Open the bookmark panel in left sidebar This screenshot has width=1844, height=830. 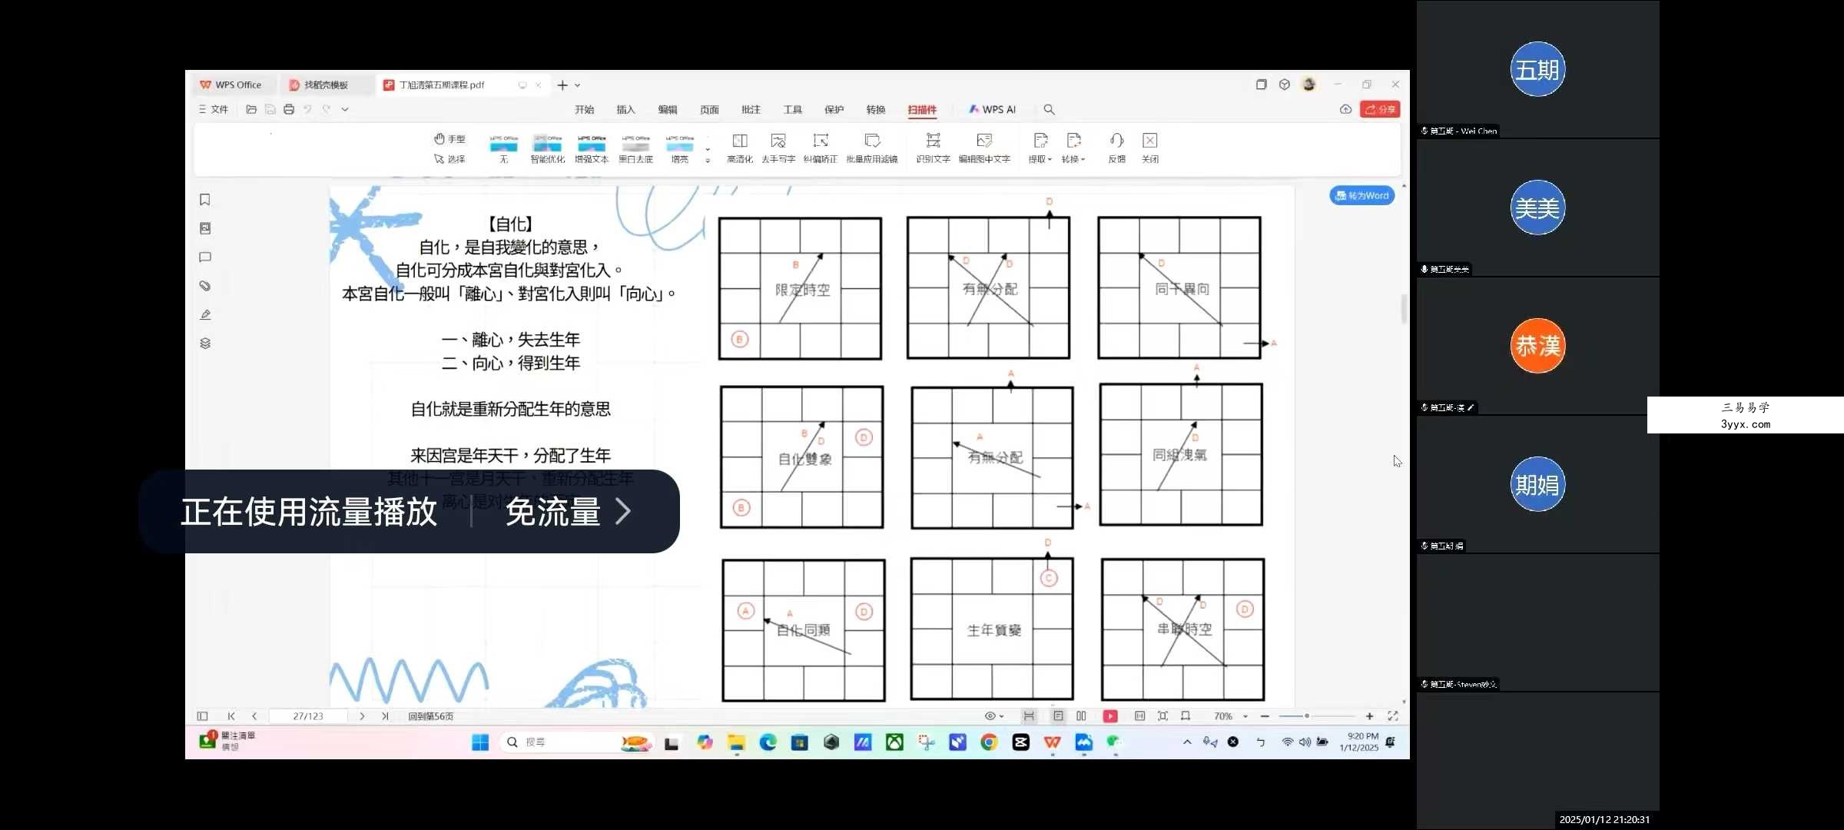(205, 200)
